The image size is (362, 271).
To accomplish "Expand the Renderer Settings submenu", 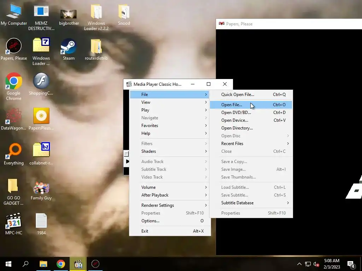I will [x=169, y=205].
